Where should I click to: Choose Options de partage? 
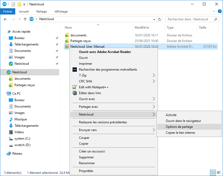pos(179,127)
